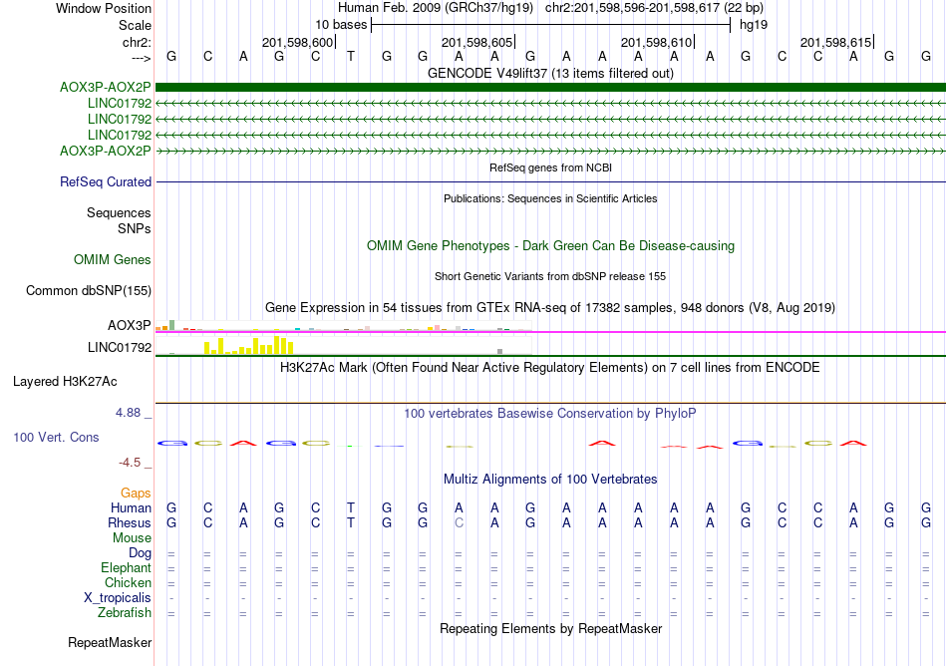Click the solid dark green AOX3P-AOX2P exon bar
947x666 pixels.
550,88
